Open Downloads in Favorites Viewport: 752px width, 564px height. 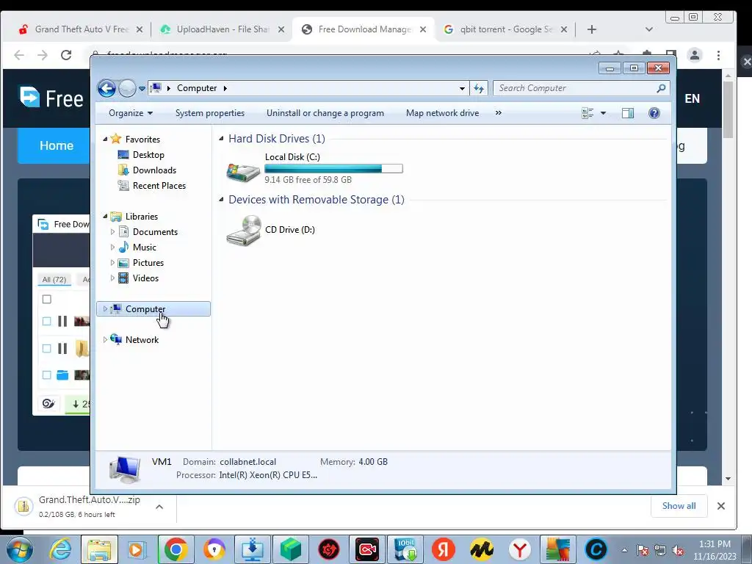tap(154, 170)
